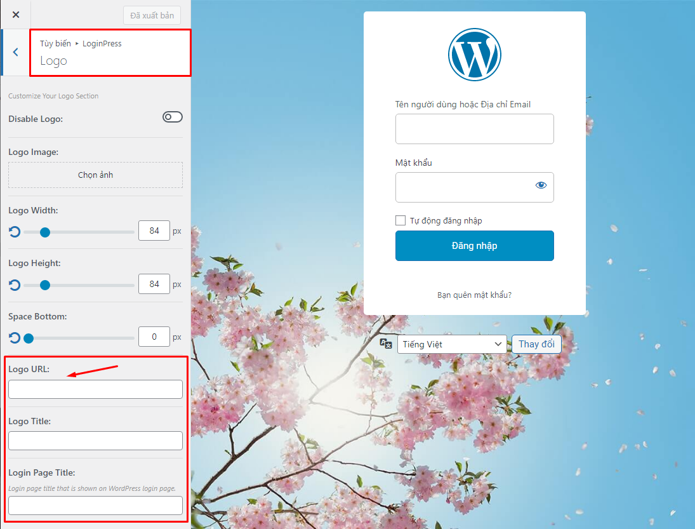Expand the language selector below the form
The height and width of the screenshot is (529, 695).
point(452,344)
